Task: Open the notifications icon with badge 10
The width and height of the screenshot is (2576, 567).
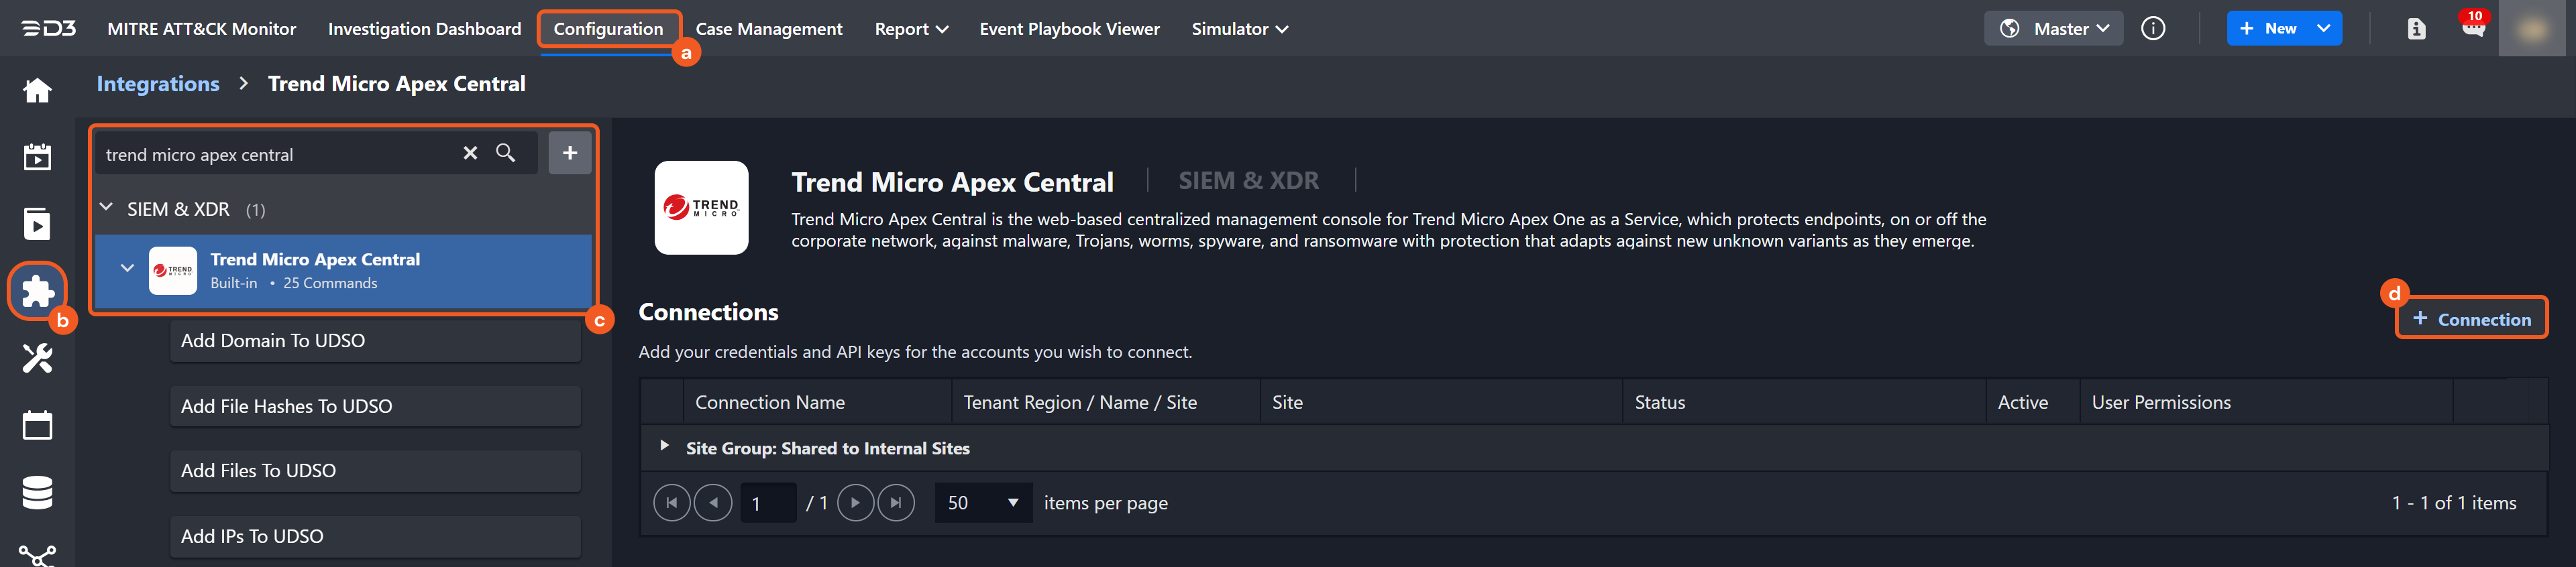Action: point(2473,28)
